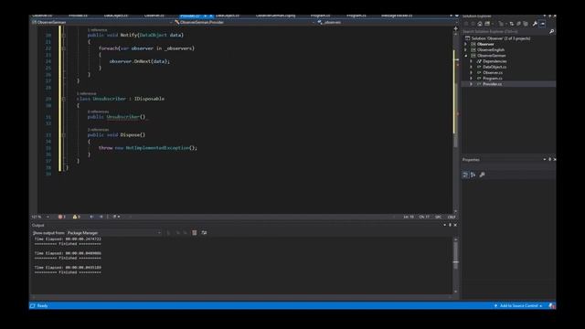Select Program.cs in Solution Explorer tree
This screenshot has width=585, height=329.
coord(493,79)
